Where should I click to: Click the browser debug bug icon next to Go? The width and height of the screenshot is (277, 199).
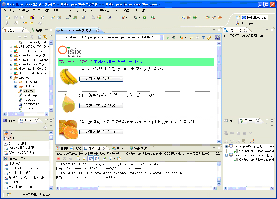coord(174,38)
